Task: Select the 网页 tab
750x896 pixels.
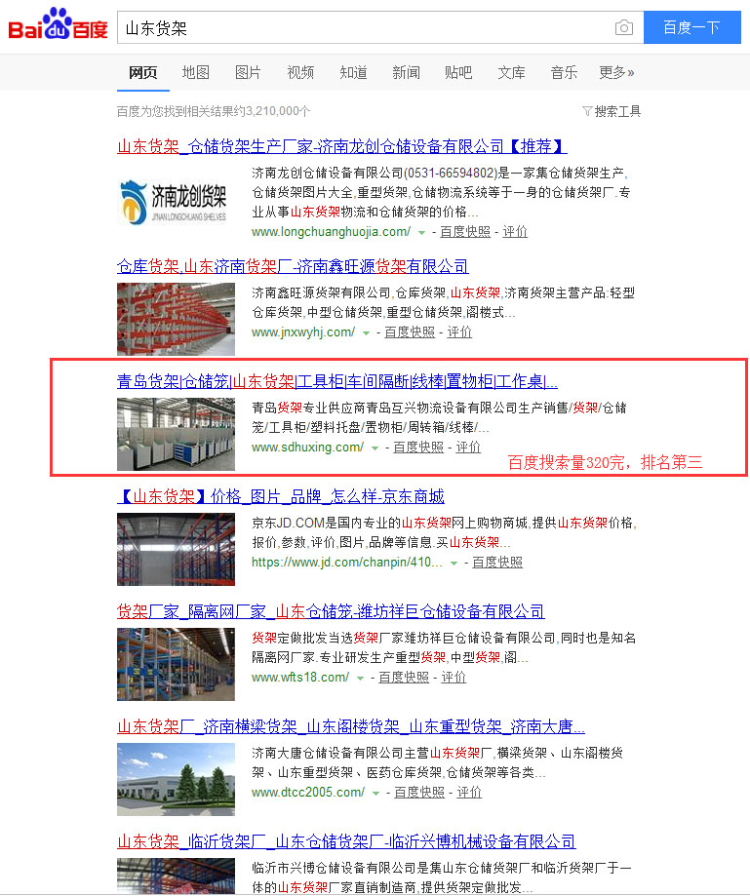Action: tap(143, 72)
